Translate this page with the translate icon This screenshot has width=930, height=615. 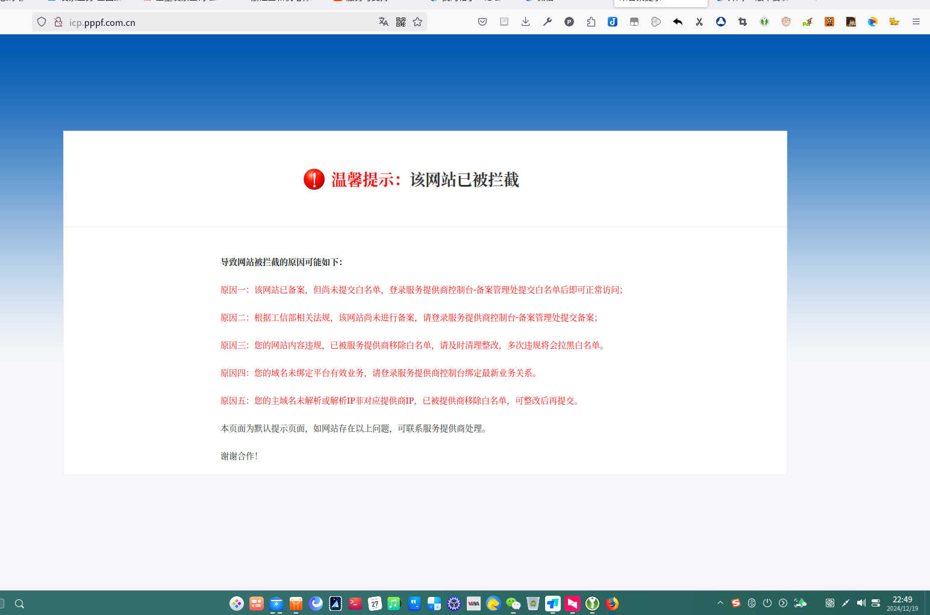tap(384, 22)
